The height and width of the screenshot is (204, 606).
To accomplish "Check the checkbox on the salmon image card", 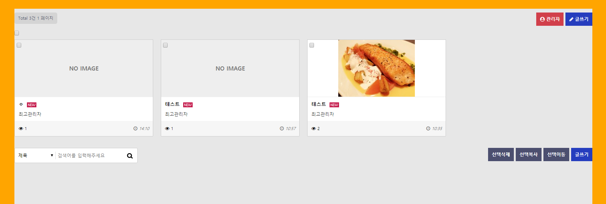I will [312, 45].
